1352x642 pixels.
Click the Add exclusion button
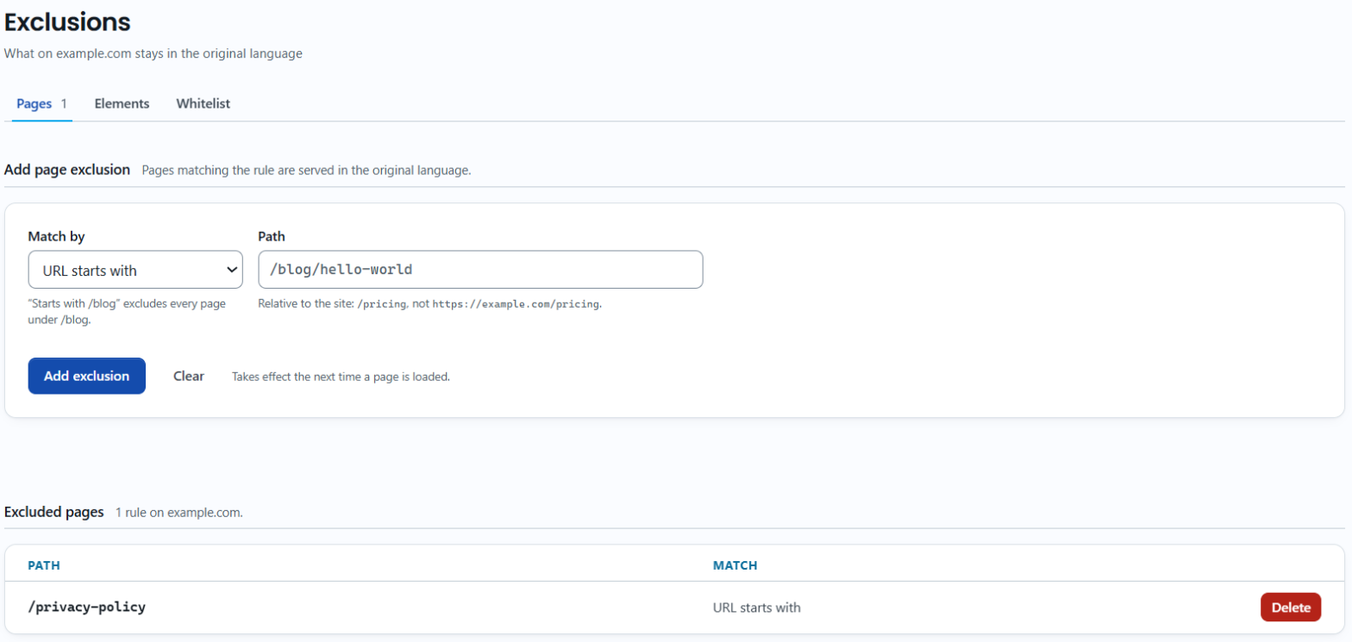point(87,376)
